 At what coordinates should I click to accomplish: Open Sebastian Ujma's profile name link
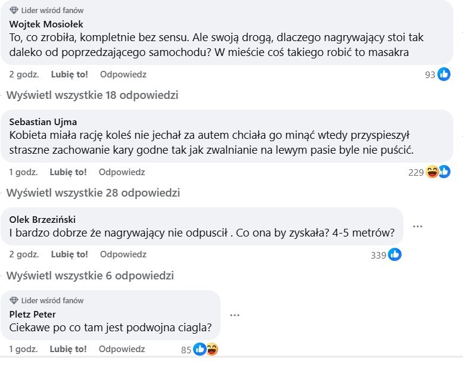tap(43, 122)
